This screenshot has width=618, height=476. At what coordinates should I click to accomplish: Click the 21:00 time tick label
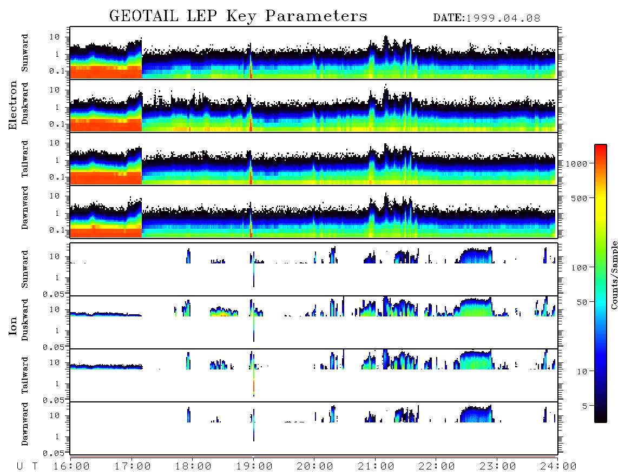[x=376, y=466]
